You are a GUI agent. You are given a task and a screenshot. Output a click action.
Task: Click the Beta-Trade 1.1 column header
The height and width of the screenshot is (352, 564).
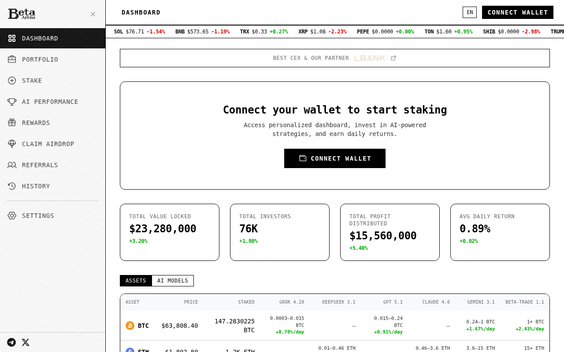525,302
